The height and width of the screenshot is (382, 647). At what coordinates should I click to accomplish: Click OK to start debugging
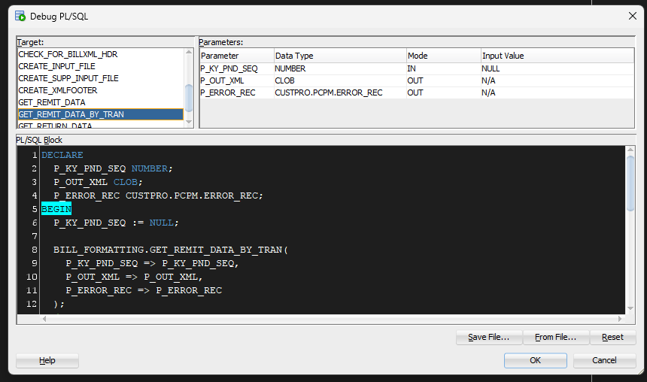(535, 360)
